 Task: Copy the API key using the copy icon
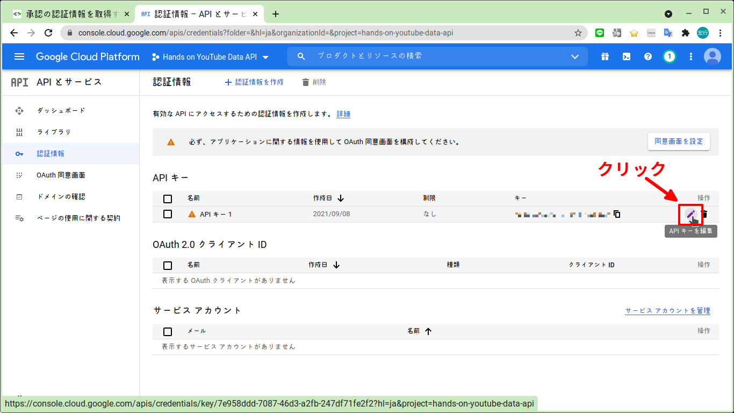tap(617, 213)
